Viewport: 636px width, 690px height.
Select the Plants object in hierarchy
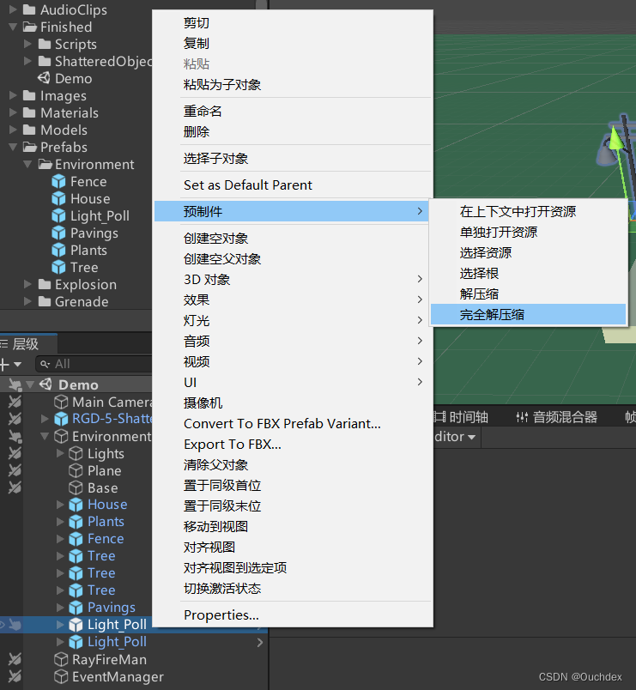point(106,522)
